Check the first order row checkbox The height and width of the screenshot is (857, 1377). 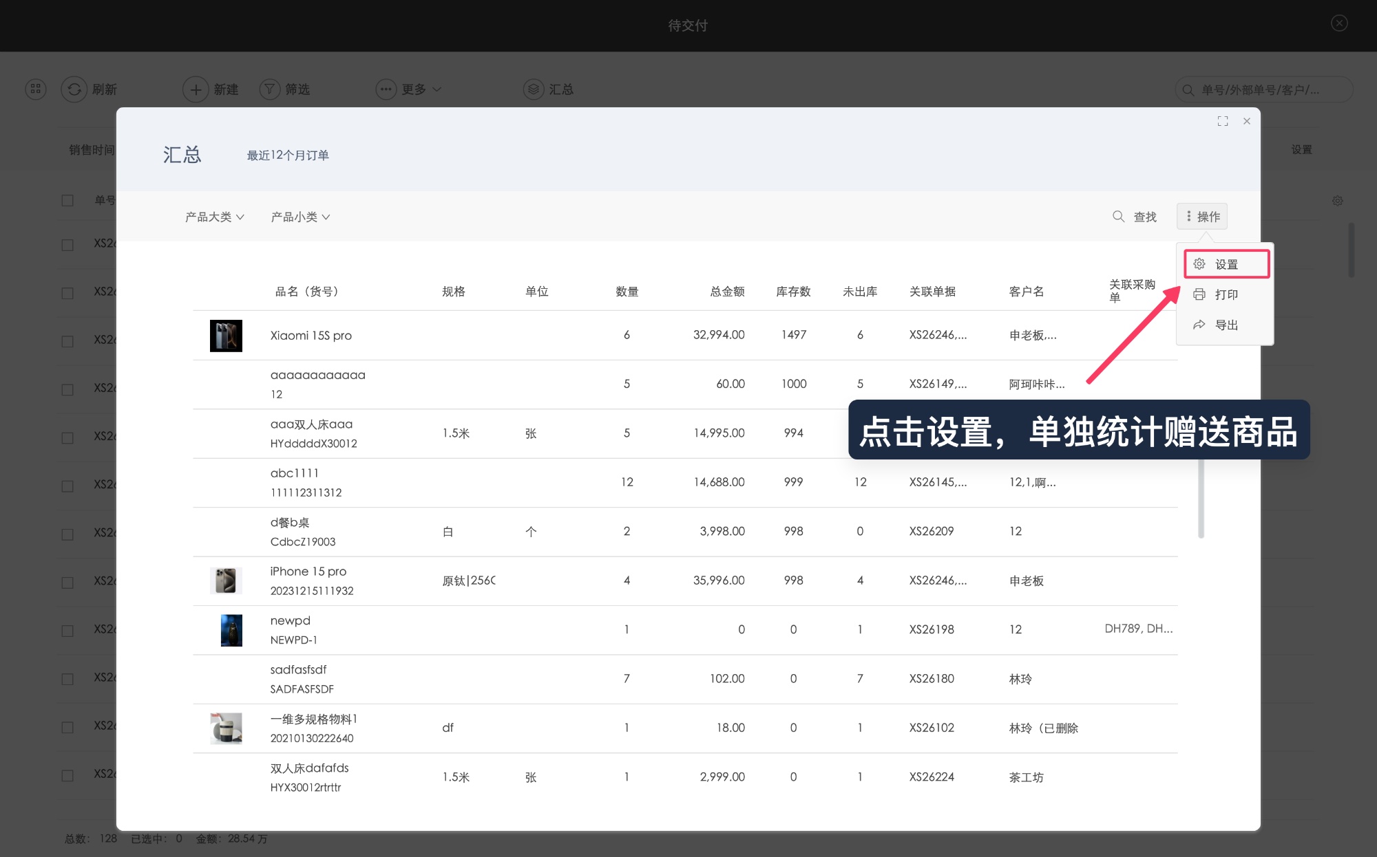(67, 245)
